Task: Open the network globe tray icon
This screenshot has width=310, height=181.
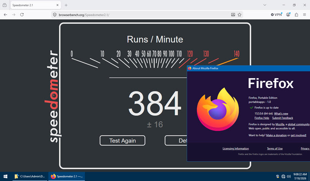Action: tap(283, 176)
